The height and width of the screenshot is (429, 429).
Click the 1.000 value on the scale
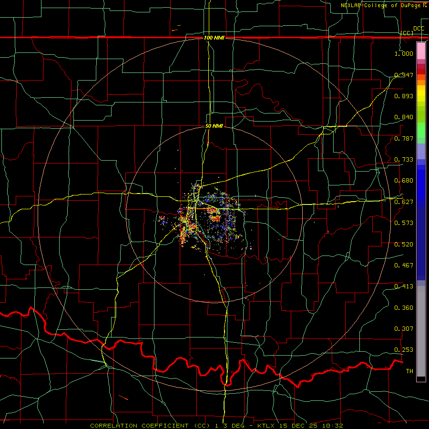pyautogui.click(x=404, y=53)
